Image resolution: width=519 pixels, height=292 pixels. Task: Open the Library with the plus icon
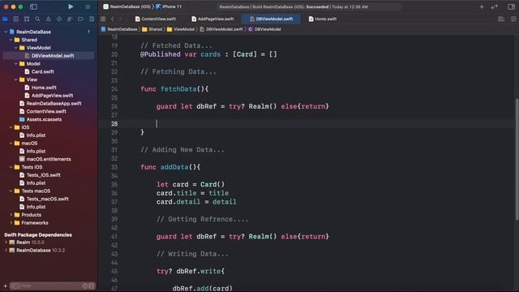[x=482, y=6]
